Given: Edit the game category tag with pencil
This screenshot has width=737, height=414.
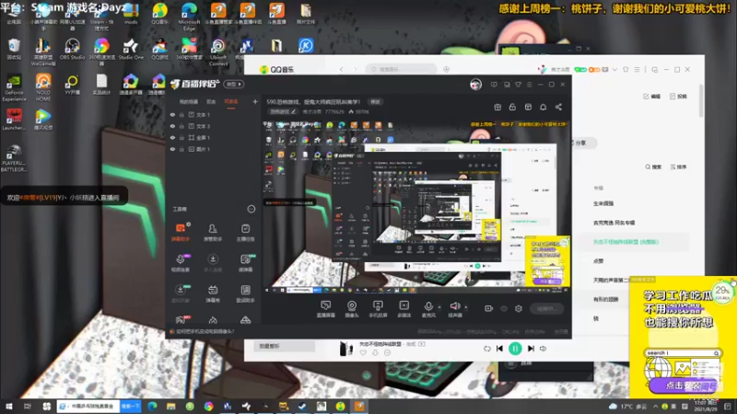Looking at the screenshot, I should click(x=284, y=111).
